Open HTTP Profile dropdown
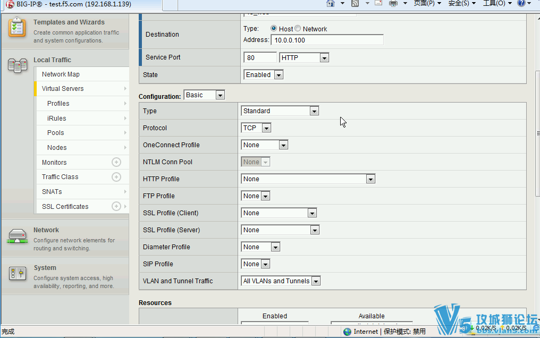Viewport: 540px width, 338px height. pyautogui.click(x=308, y=179)
